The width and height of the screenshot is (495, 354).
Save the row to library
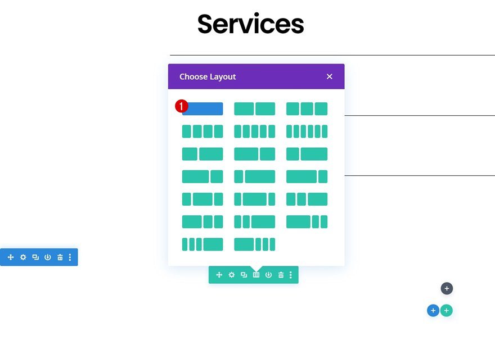click(x=268, y=275)
